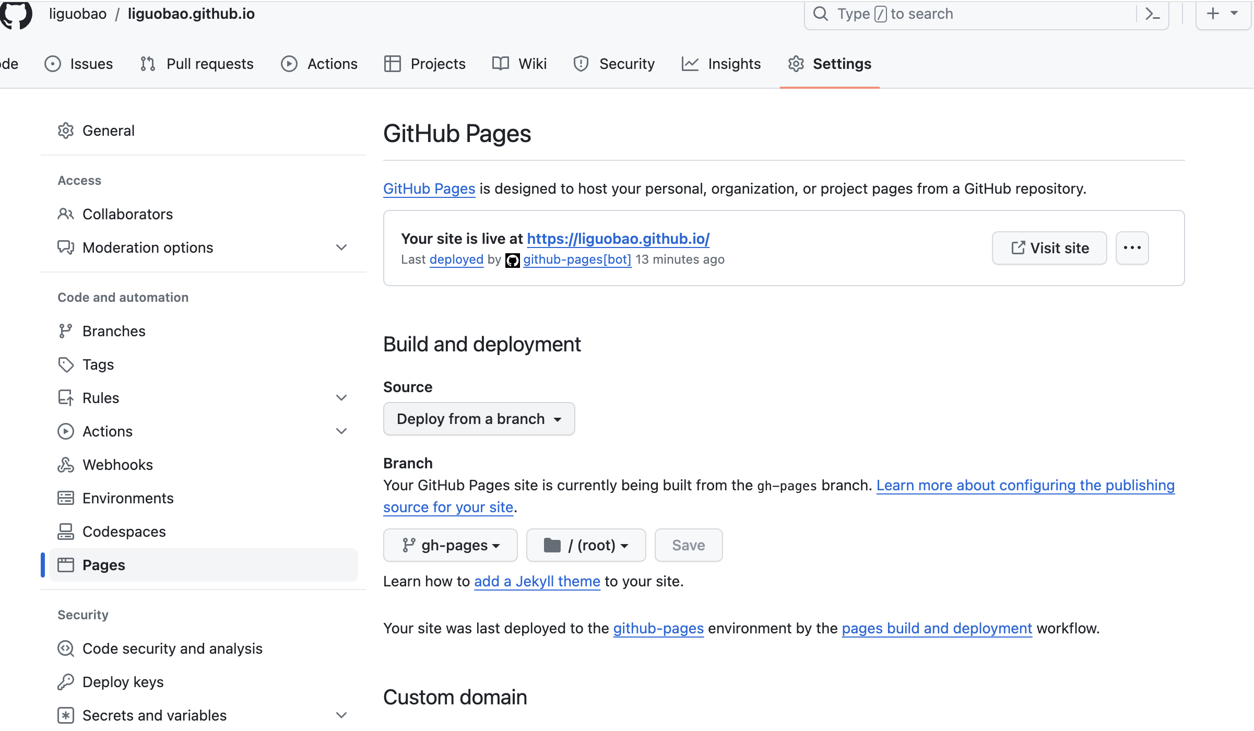The image size is (1254, 731).
Task: Open the / (root) folder dropdown
Action: click(x=586, y=545)
